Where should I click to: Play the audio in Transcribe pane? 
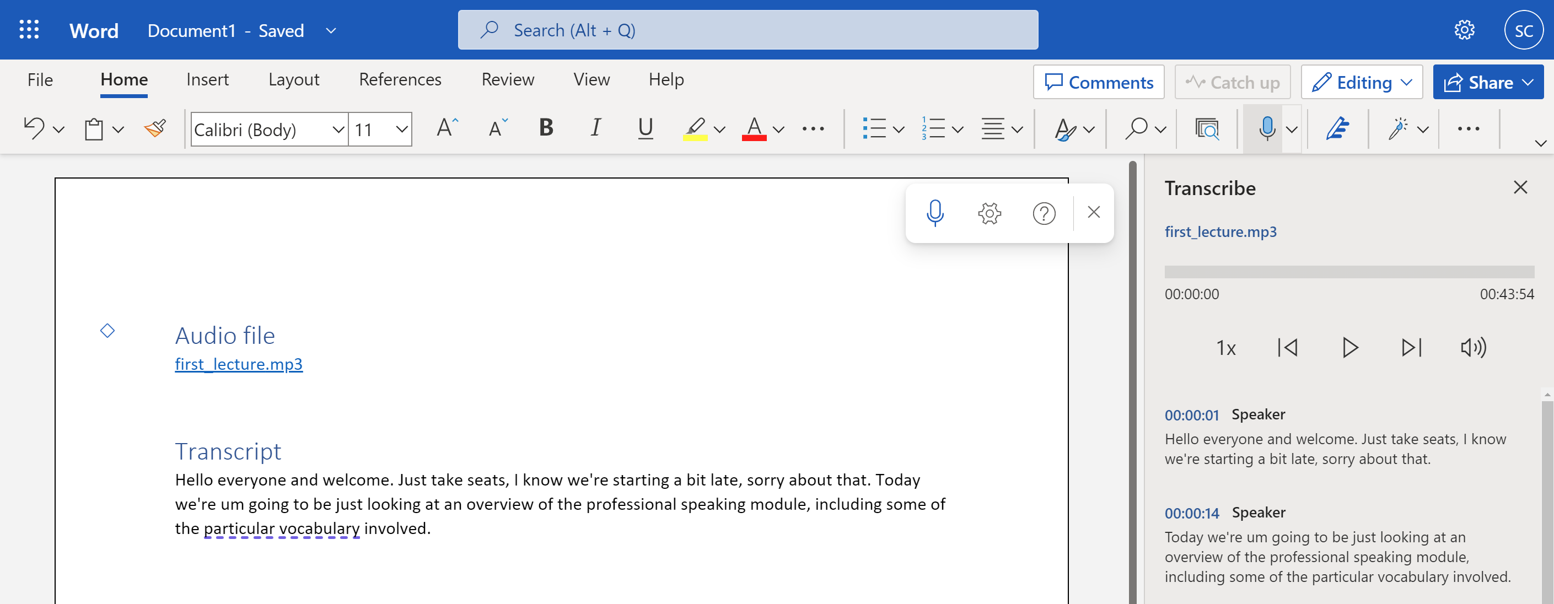click(x=1349, y=348)
